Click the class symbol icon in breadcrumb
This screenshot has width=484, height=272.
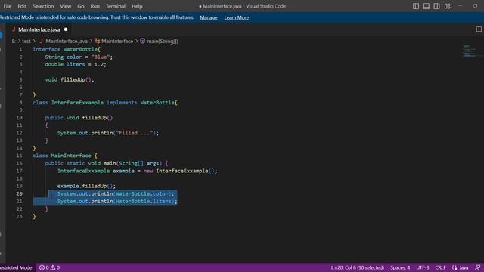(98, 41)
